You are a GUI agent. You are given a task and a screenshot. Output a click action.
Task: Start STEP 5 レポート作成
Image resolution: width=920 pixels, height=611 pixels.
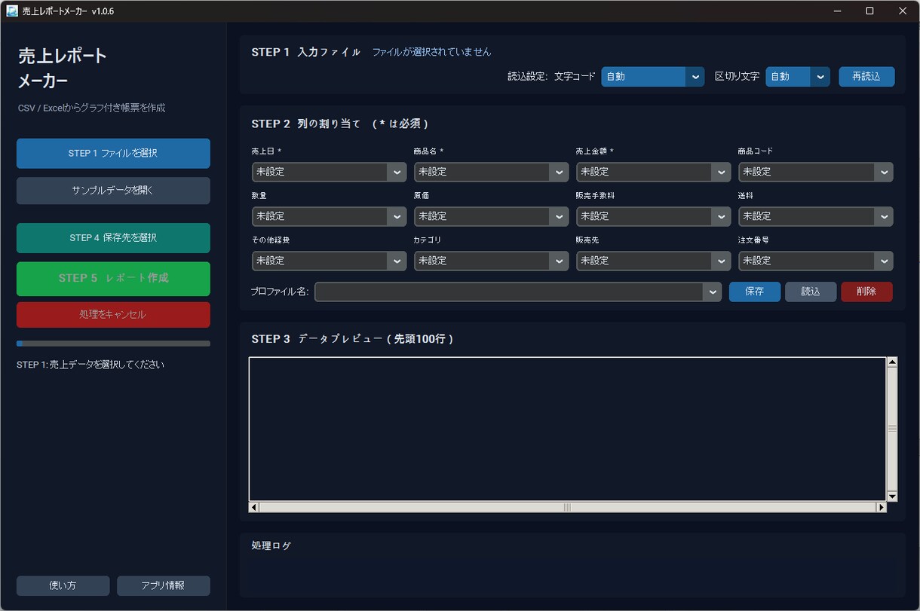click(113, 278)
